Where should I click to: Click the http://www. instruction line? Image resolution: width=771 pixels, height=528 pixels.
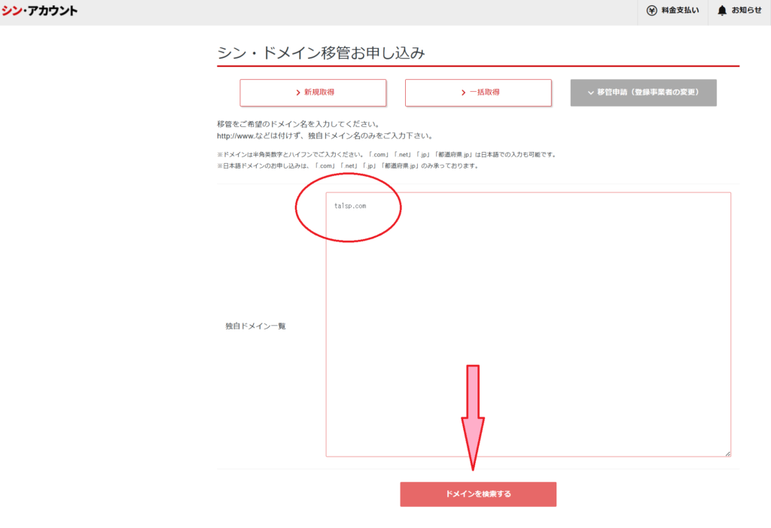point(325,136)
